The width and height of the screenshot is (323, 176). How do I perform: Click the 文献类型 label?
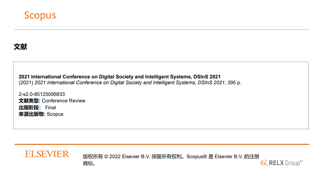(30, 101)
